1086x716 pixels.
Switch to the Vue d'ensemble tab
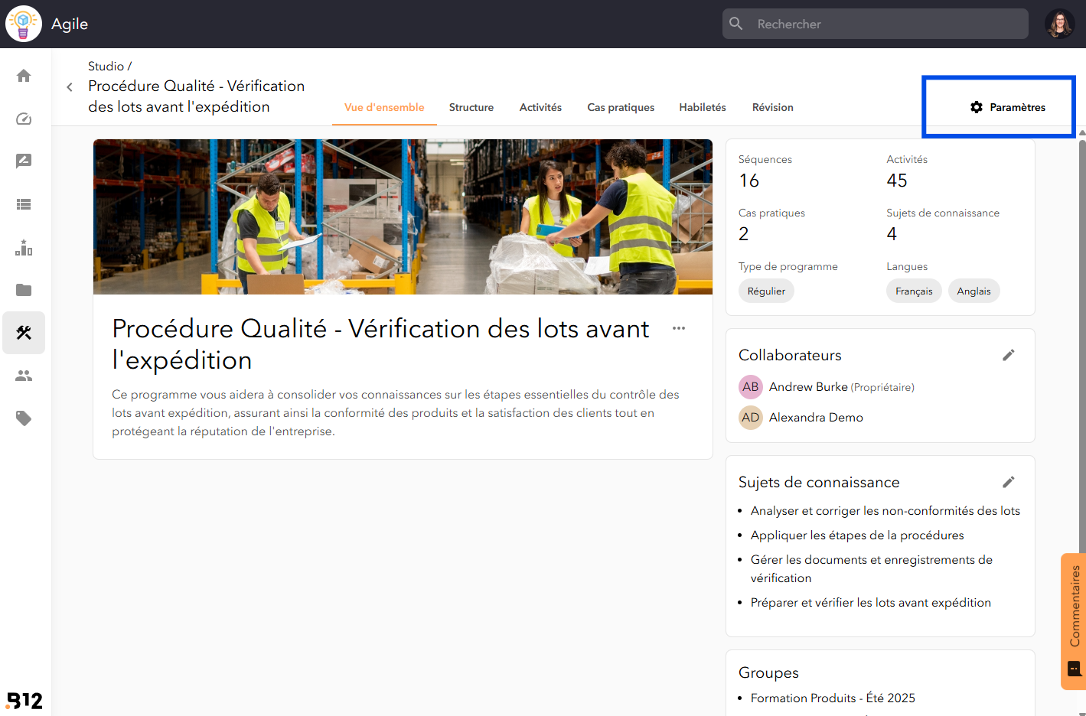[384, 107]
